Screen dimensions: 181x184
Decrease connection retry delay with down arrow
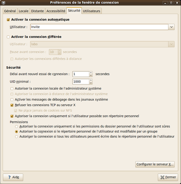[x=91, y=75]
